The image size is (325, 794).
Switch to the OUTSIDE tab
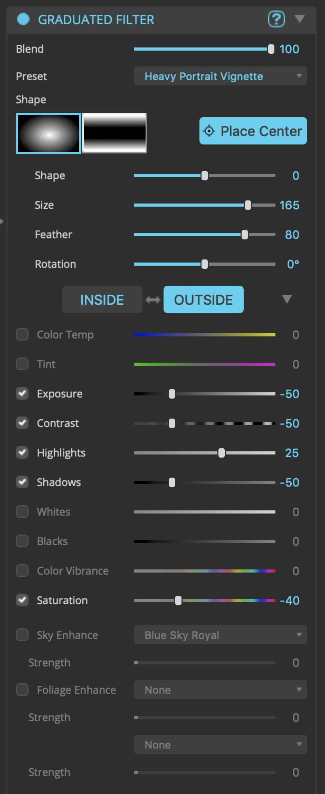[x=204, y=300]
